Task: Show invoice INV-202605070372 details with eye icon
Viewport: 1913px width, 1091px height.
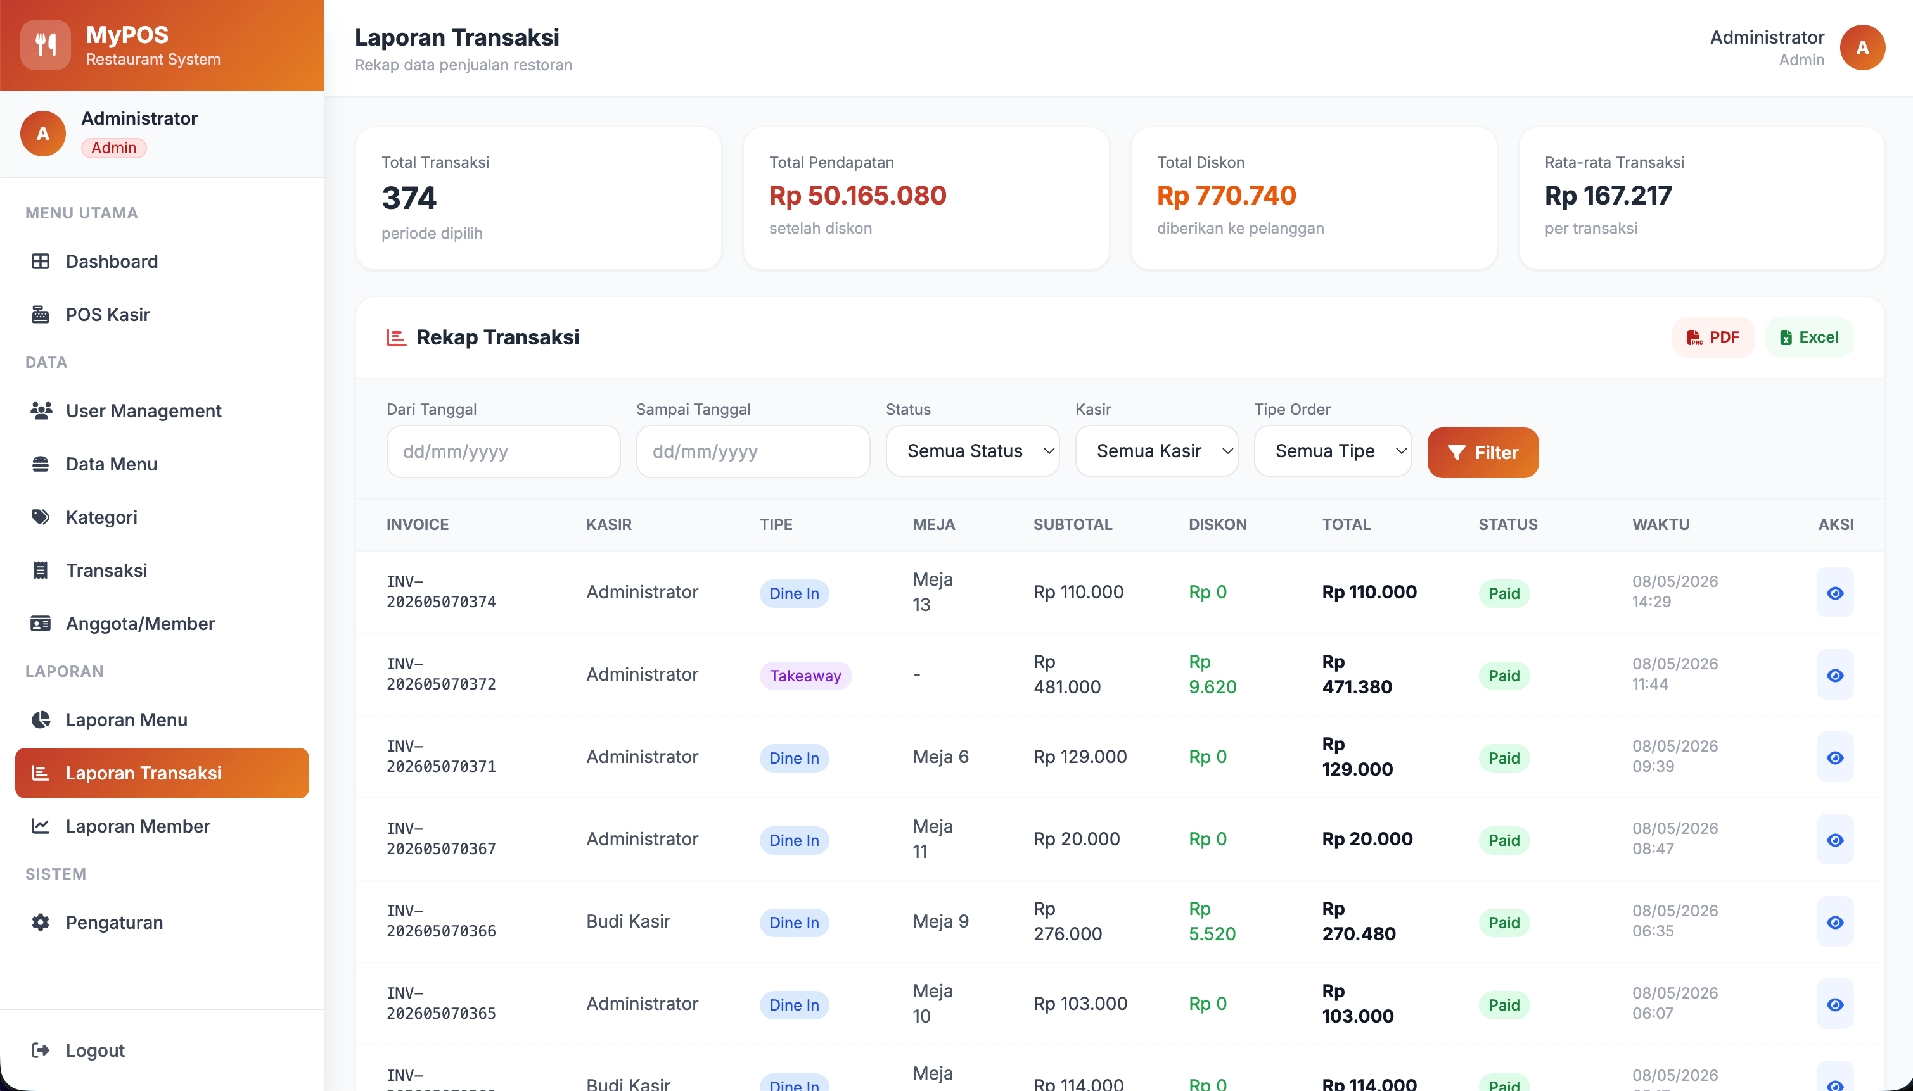Action: [1835, 675]
